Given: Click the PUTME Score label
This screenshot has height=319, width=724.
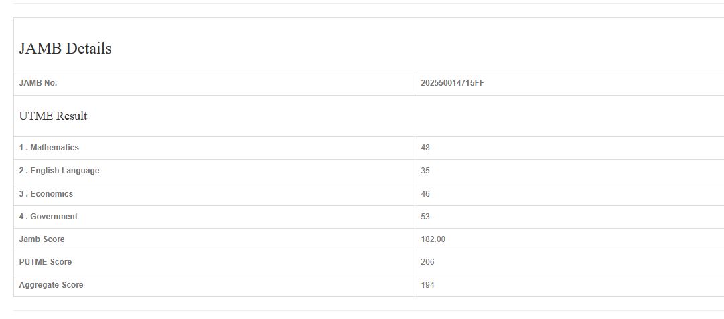Looking at the screenshot, I should [x=45, y=262].
